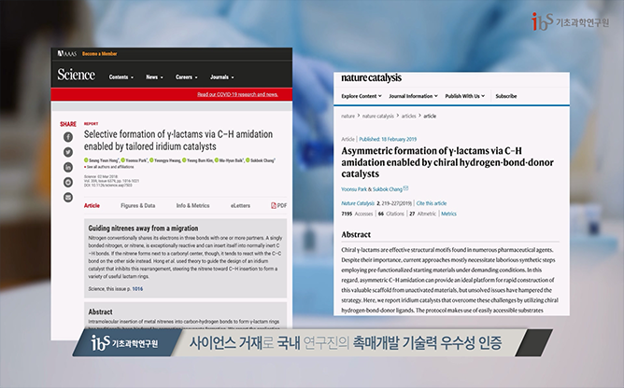Click the 66 Citations count
Viewport: 624px width, 388px height.
[x=390, y=214]
